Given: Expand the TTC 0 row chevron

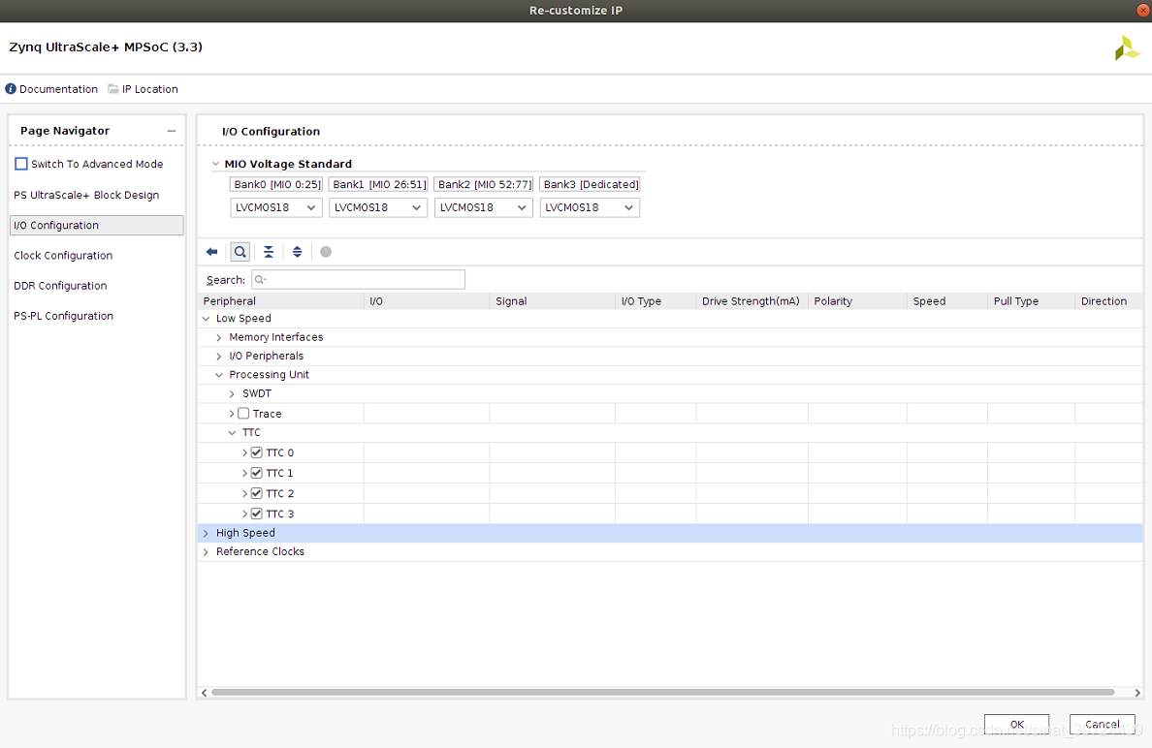Looking at the screenshot, I should point(244,452).
